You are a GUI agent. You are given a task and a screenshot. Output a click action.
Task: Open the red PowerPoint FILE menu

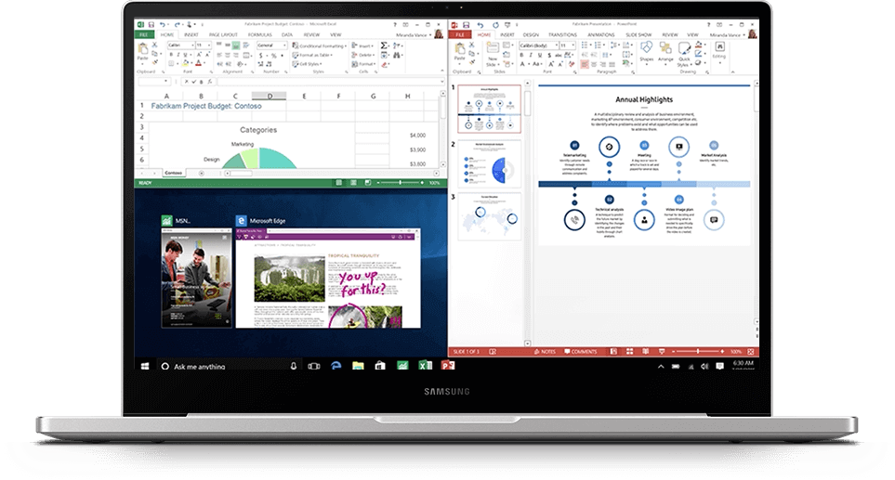(x=460, y=34)
